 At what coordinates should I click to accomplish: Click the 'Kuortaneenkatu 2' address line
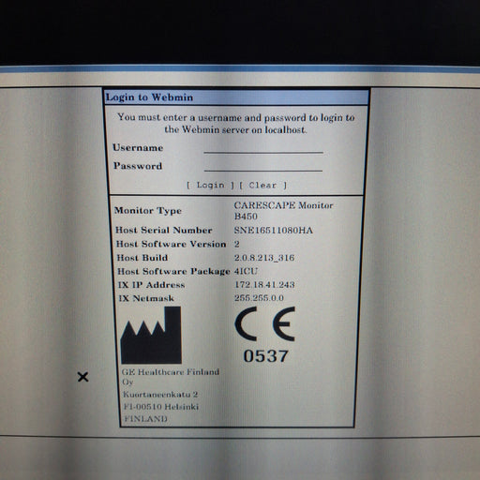tap(160, 395)
